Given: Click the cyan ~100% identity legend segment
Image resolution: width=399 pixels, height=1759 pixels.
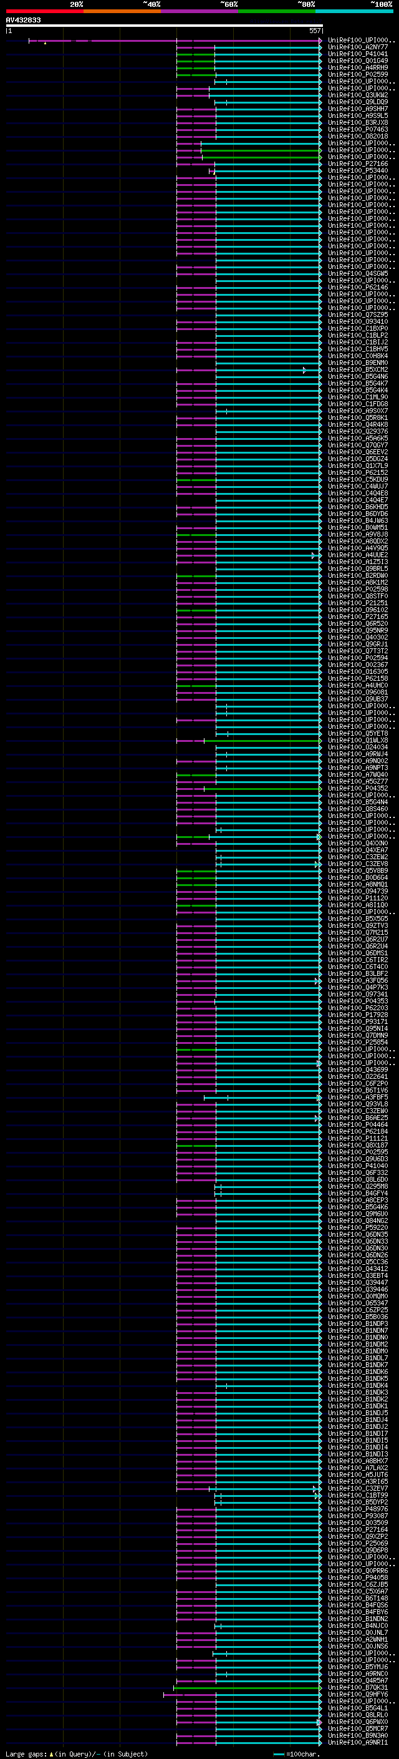Looking at the screenshot, I should [x=355, y=11].
